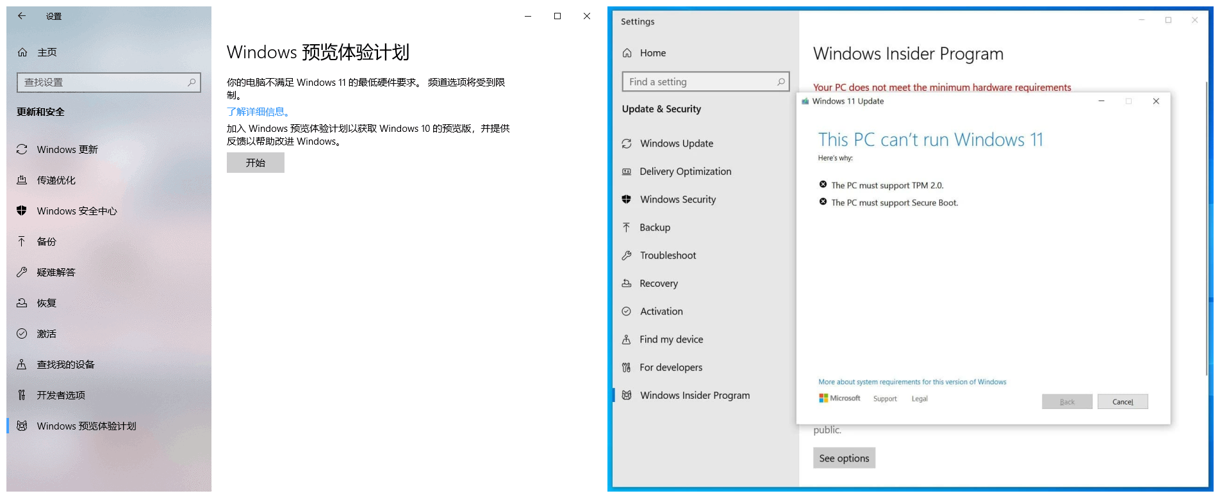Open 传递优化 in the Chinese sidebar
This screenshot has width=1220, height=498.
click(x=56, y=181)
